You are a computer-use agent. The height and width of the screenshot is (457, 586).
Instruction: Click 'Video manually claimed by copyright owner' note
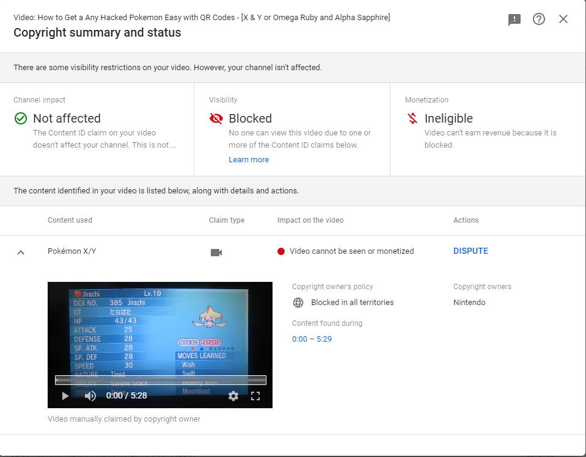pyautogui.click(x=124, y=419)
